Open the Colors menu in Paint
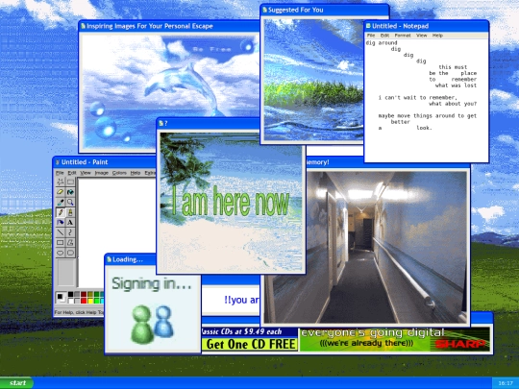 119,173
